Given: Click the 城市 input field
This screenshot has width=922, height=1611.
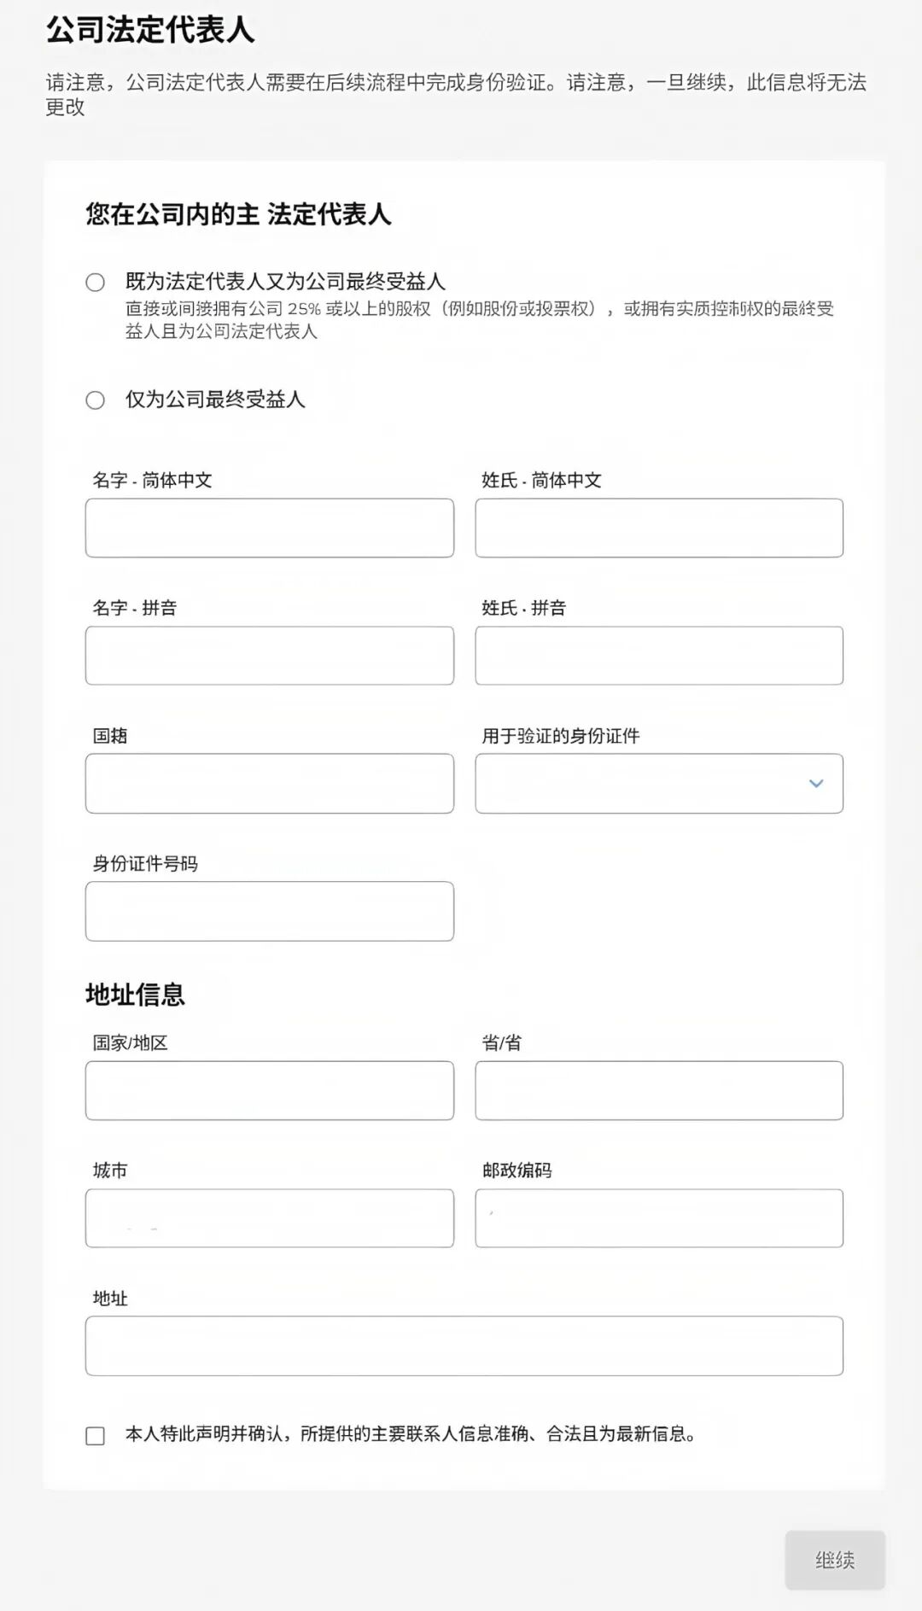Looking at the screenshot, I should tap(269, 1218).
